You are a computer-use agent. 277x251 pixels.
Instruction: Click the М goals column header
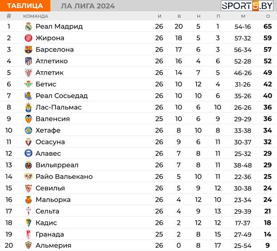click(x=243, y=16)
